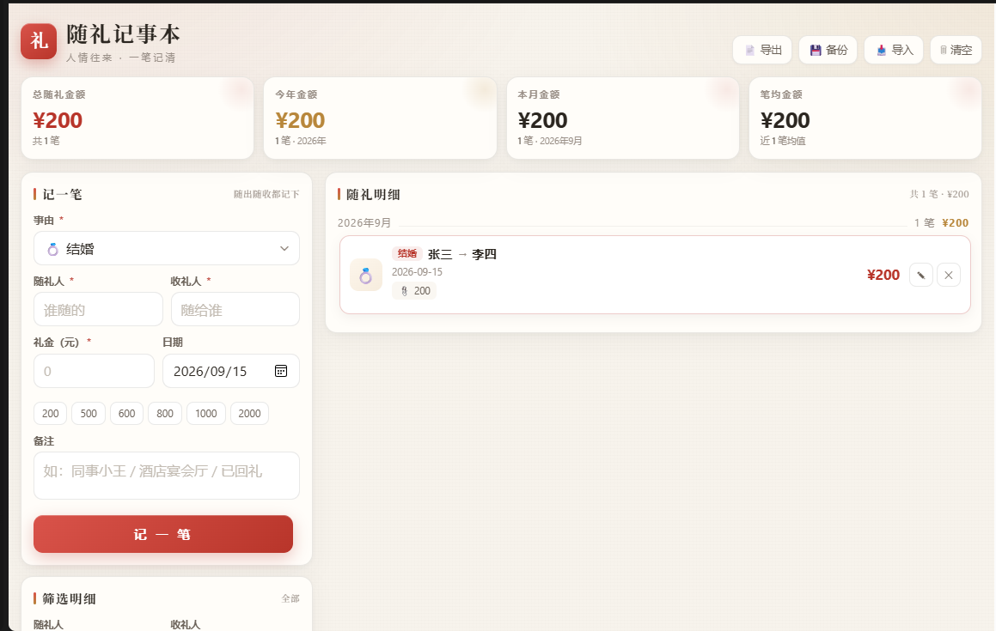
Task: Click the 共 1 笔 · ¥200 summary text
Action: coord(939,194)
